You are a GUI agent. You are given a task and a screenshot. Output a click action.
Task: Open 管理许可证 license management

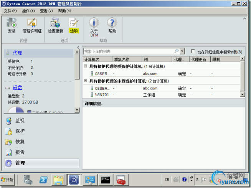pos(32,26)
